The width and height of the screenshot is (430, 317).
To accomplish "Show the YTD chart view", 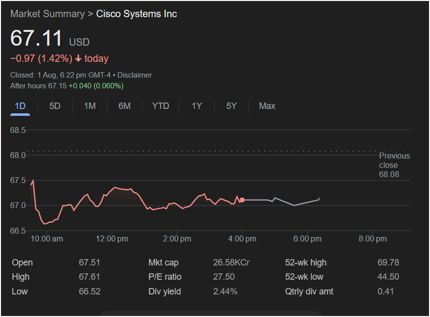I will tap(161, 106).
